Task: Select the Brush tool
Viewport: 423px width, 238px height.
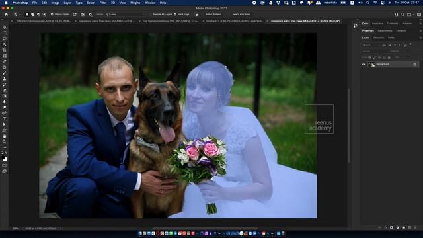Action: 5,73
